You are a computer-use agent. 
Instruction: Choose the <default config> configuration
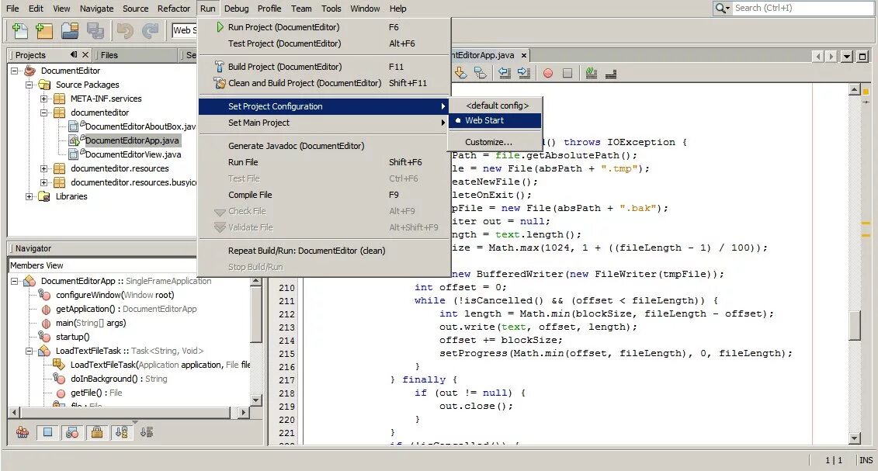495,106
